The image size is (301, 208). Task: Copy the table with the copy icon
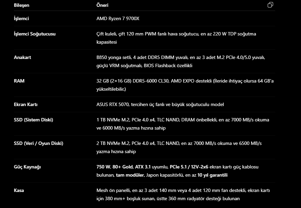tap(270, 5)
